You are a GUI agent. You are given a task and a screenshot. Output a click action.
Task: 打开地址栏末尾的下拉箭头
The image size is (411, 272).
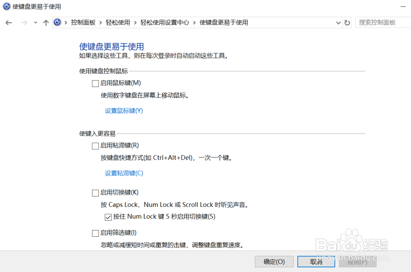pos(338,23)
